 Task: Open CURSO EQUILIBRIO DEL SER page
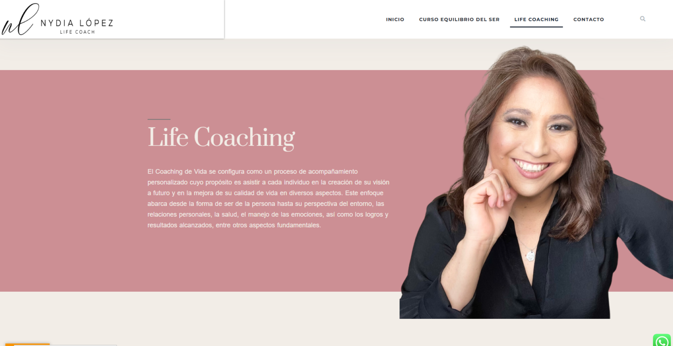pos(459,19)
